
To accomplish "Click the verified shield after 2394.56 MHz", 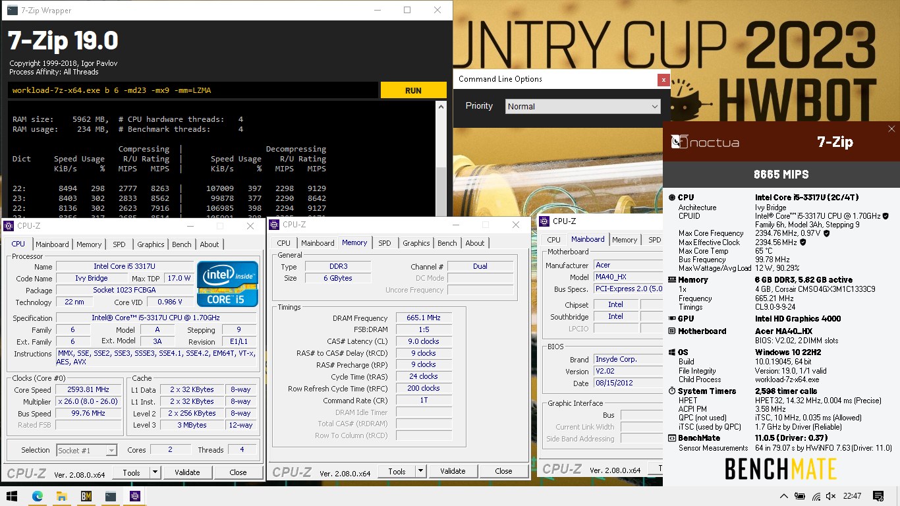I will pos(803,242).
